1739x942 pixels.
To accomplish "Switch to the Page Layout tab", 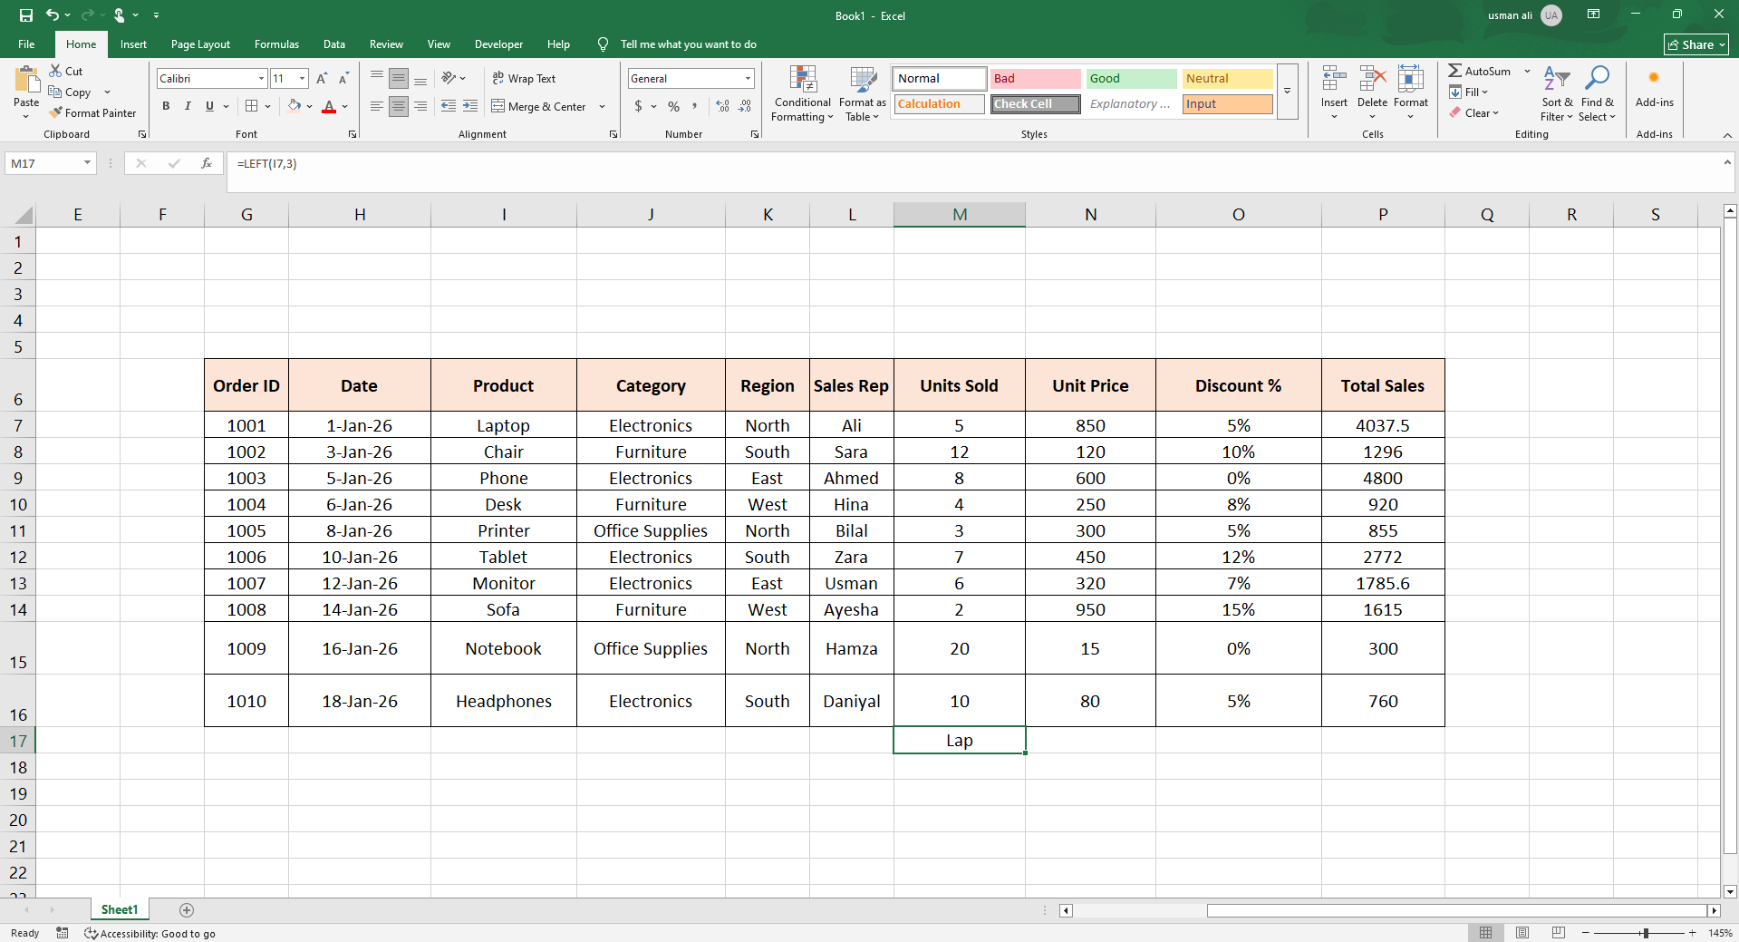I will click(200, 44).
